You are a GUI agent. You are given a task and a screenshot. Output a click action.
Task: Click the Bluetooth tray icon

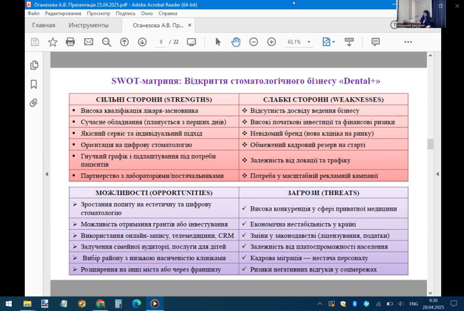click(x=354, y=304)
